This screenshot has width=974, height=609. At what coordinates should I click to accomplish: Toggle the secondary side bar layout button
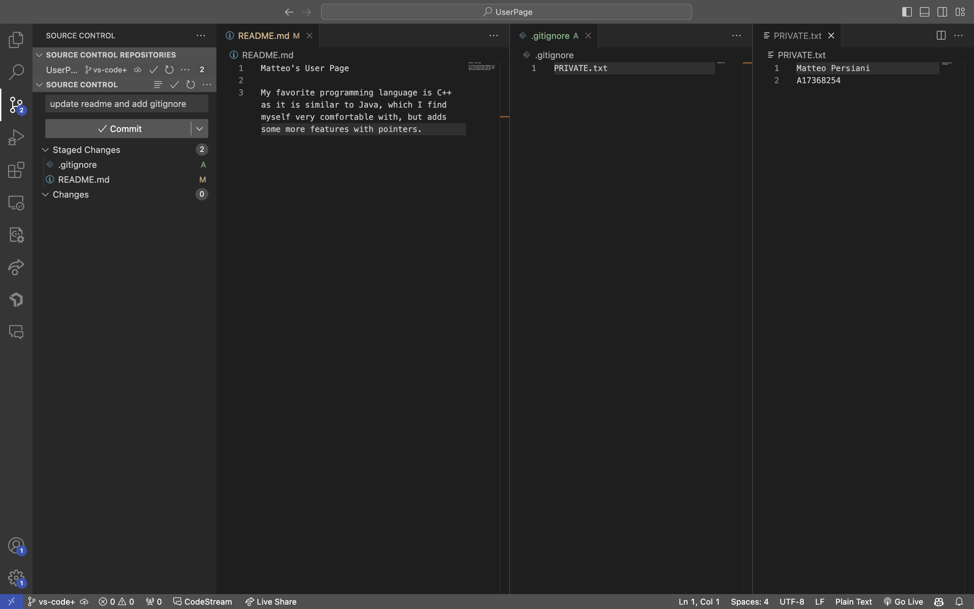(x=942, y=12)
